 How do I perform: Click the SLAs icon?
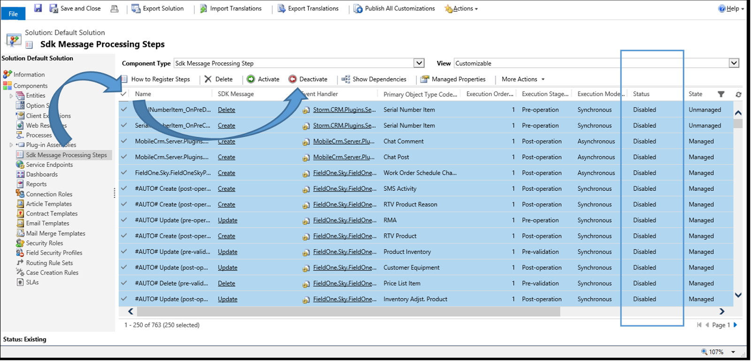(20, 282)
